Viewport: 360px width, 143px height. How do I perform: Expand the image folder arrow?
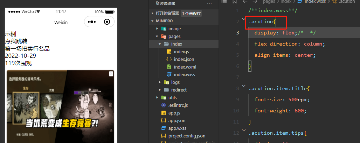point(157,29)
